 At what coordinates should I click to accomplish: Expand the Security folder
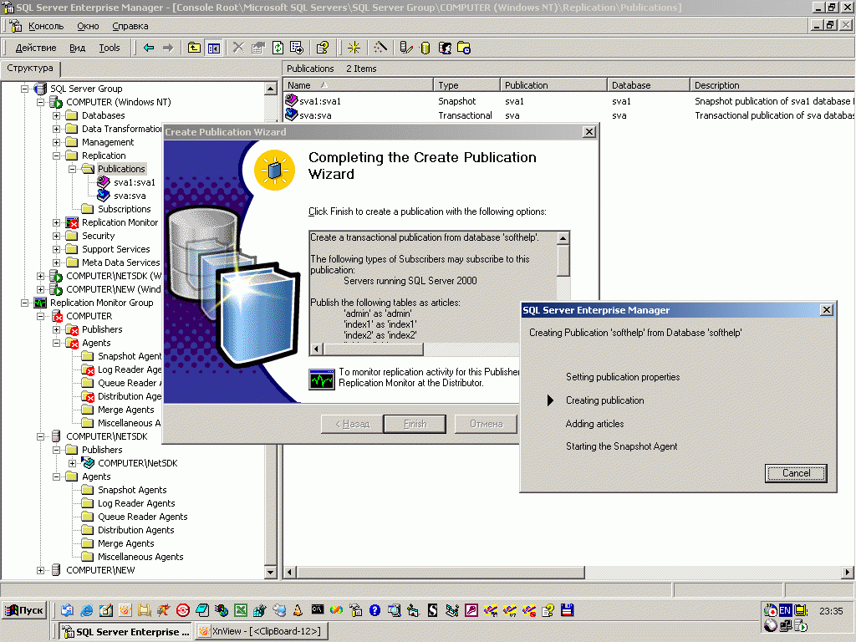(x=56, y=236)
